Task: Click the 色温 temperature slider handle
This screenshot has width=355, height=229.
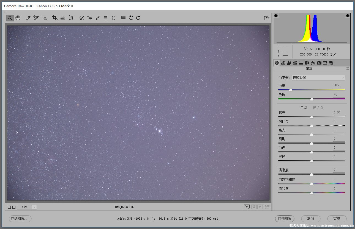Action: [x=291, y=90]
